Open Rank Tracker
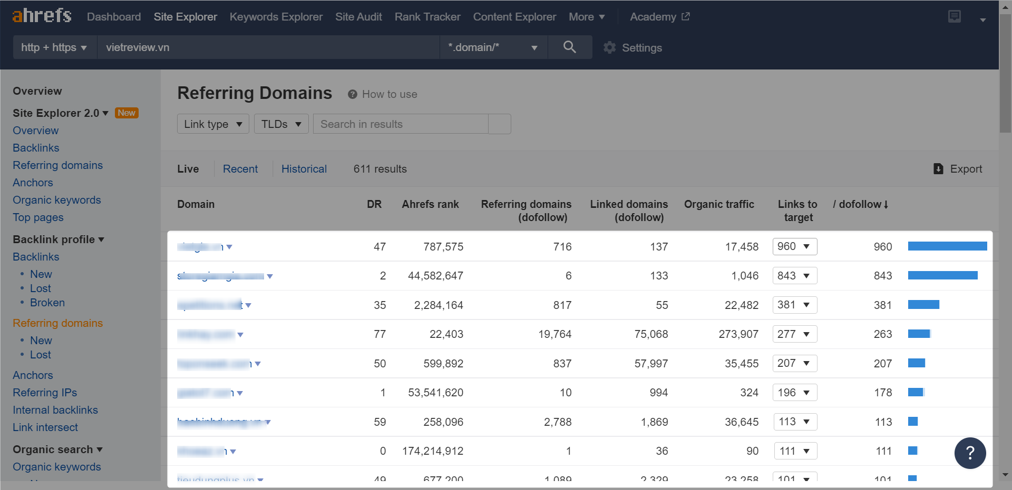 pos(427,17)
